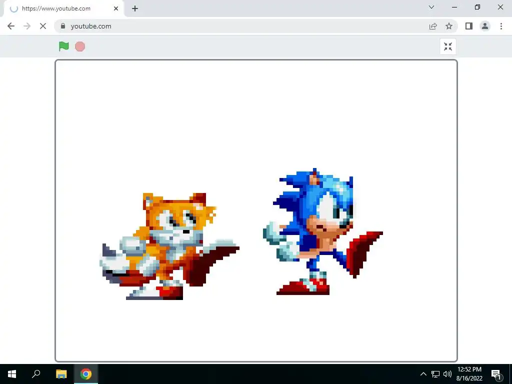Image resolution: width=512 pixels, height=384 pixels.
Task: Click the Tails fox sprite
Action: 169,246
